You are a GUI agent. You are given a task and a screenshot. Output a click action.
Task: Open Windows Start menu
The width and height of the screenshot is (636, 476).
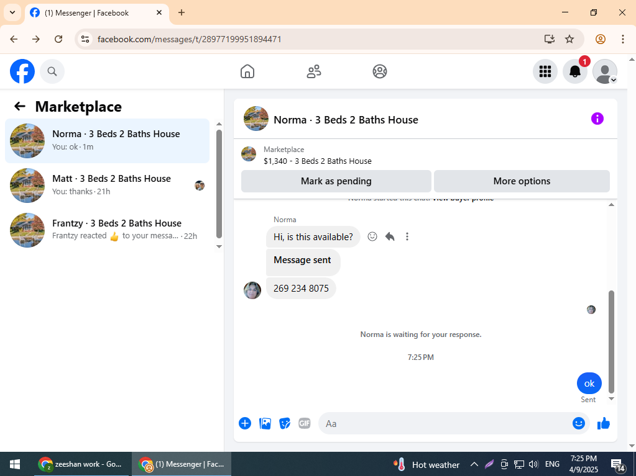point(15,464)
